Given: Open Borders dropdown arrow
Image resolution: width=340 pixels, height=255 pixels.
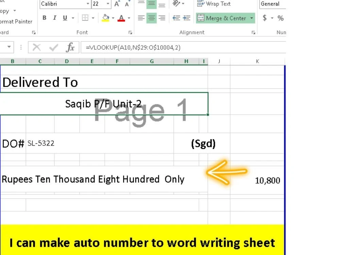Looking at the screenshot, I should pyautogui.click(x=93, y=18).
